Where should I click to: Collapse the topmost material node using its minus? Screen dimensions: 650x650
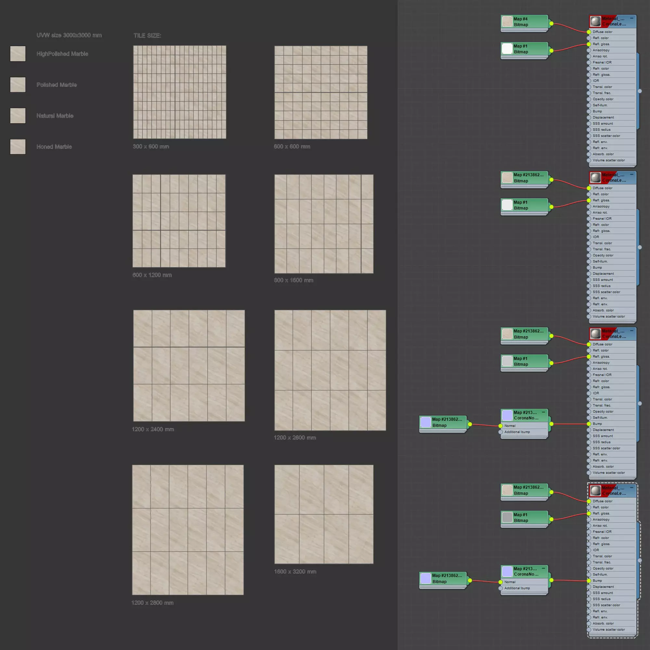pyautogui.click(x=631, y=18)
